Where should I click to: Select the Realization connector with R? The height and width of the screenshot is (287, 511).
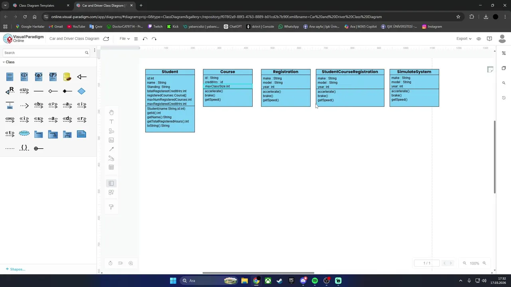[10, 91]
